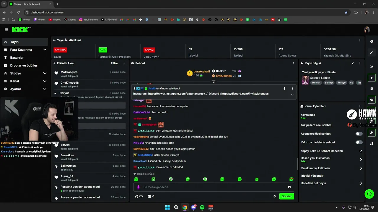Toggle Abonelere özel sohbet switch

[x=359, y=134]
